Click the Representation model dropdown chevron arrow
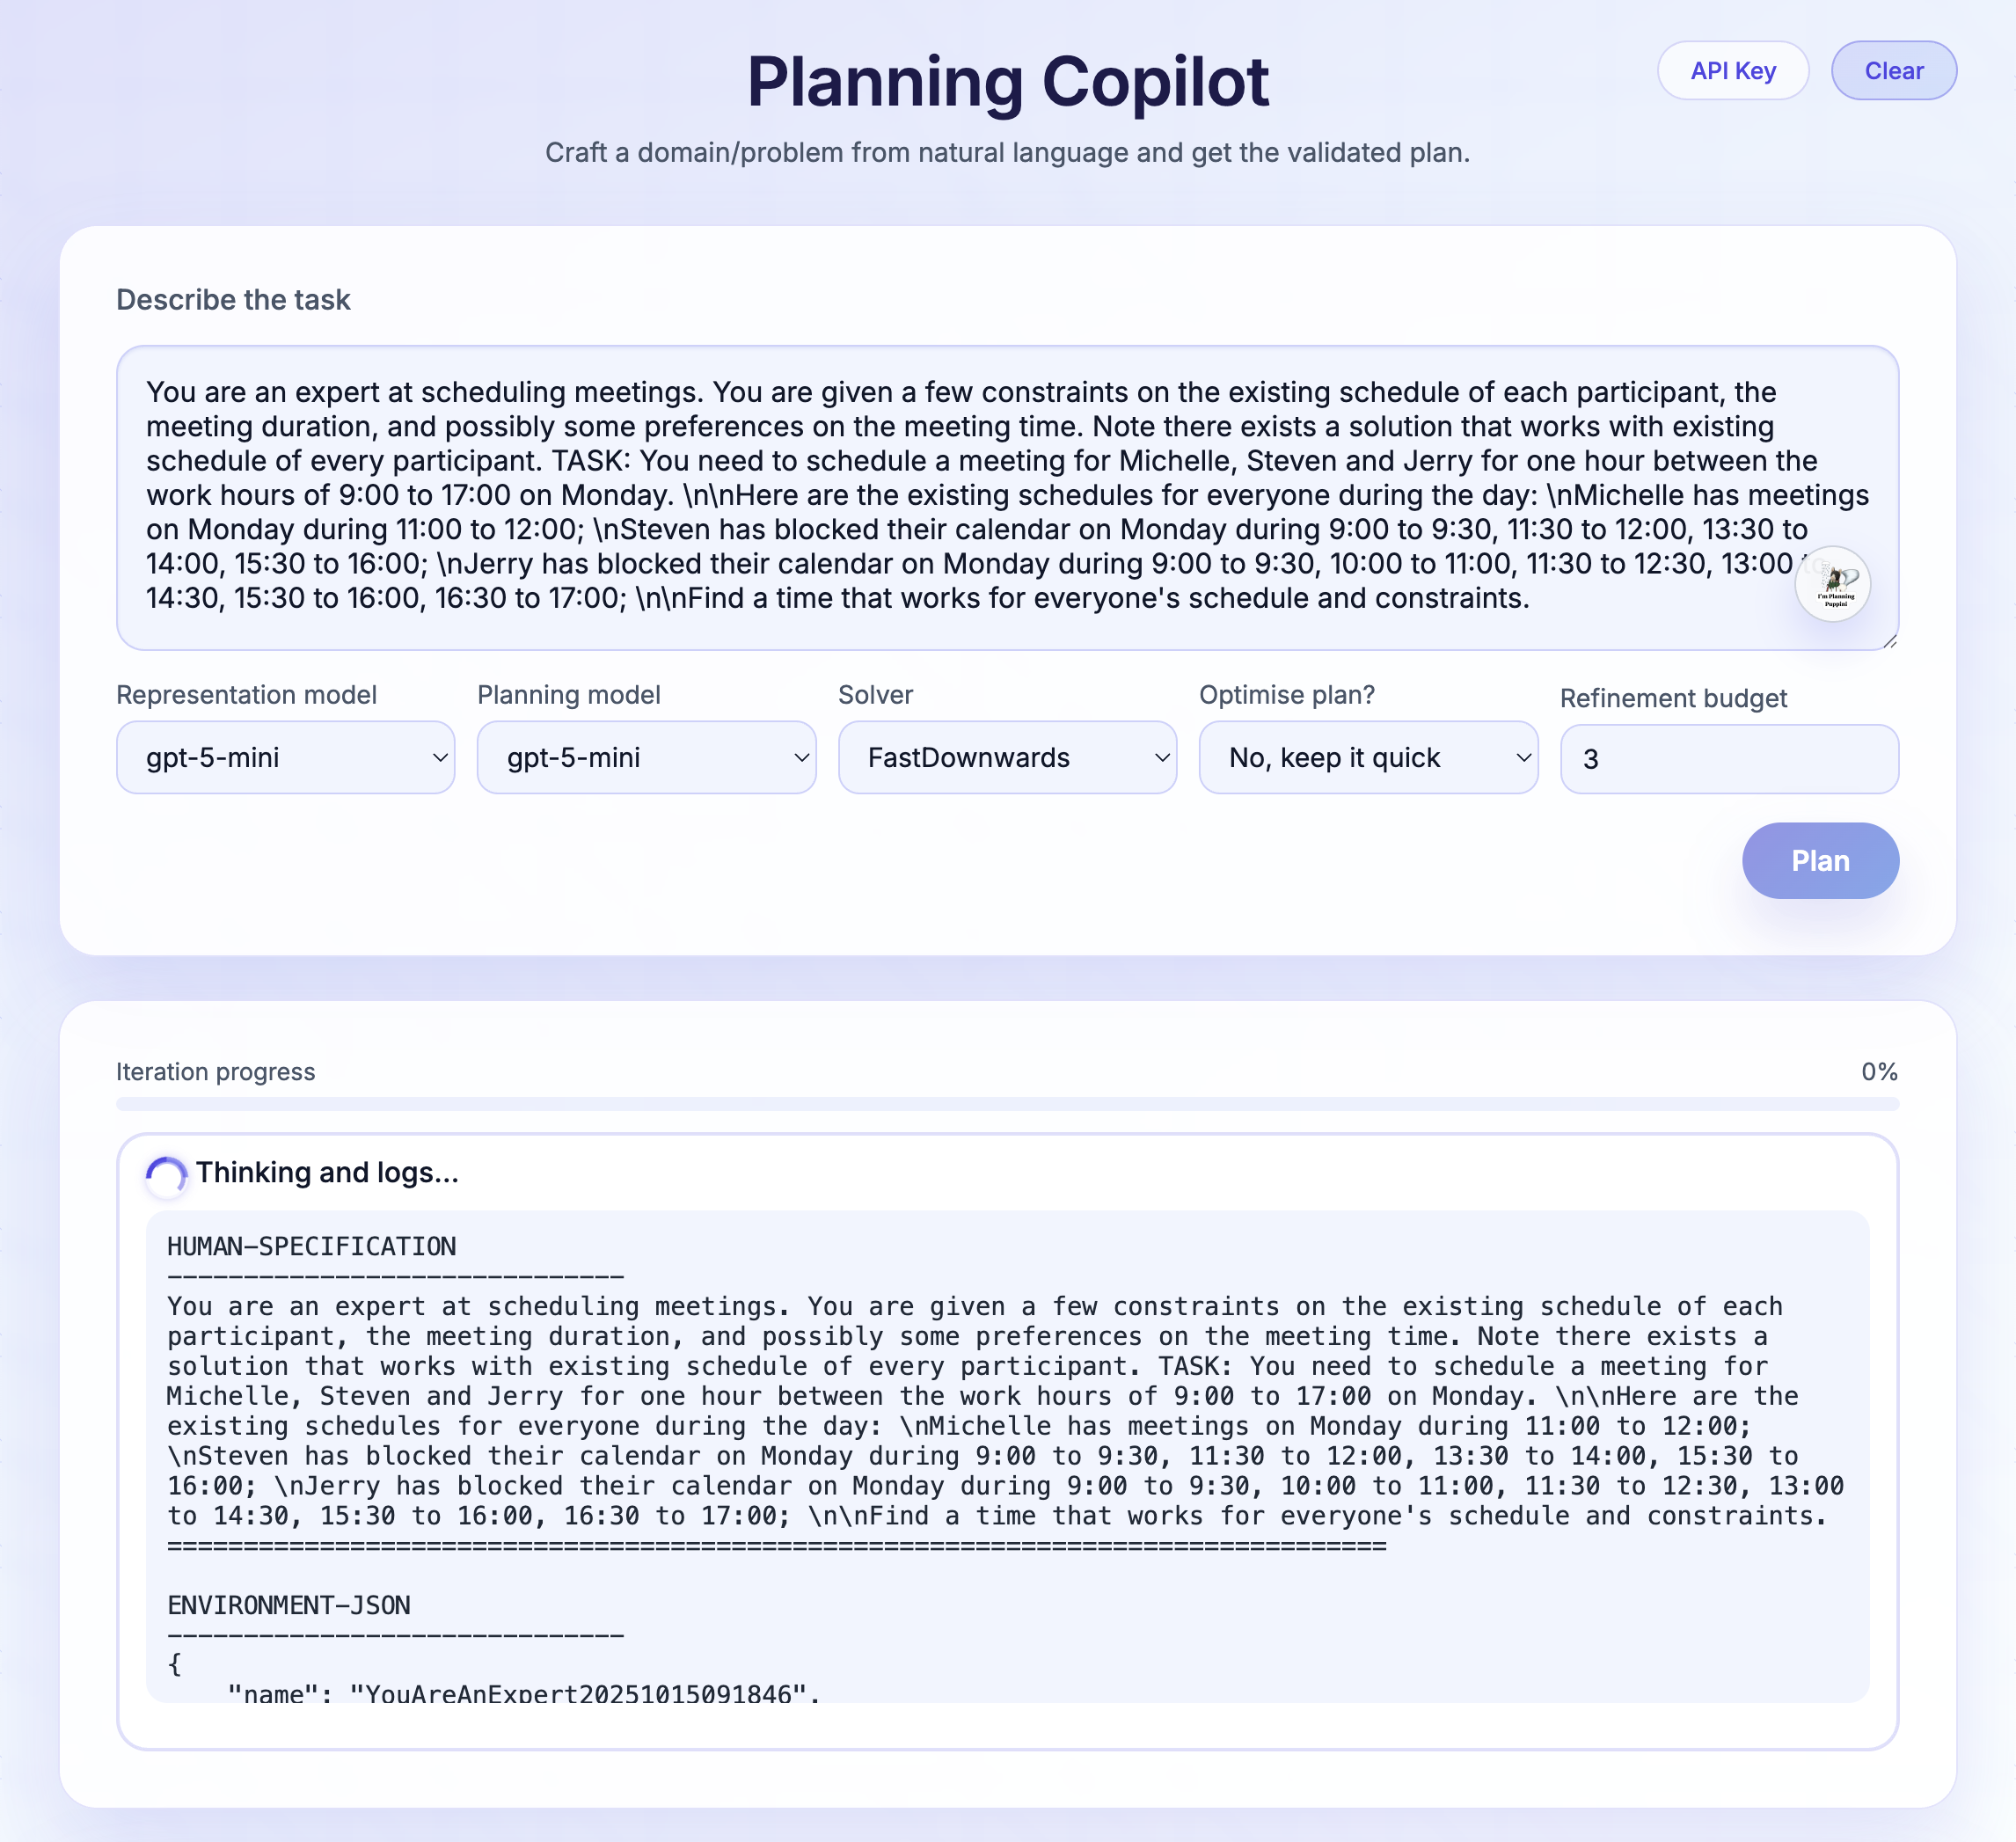Viewport: 2016px width, 1842px height. [x=439, y=758]
